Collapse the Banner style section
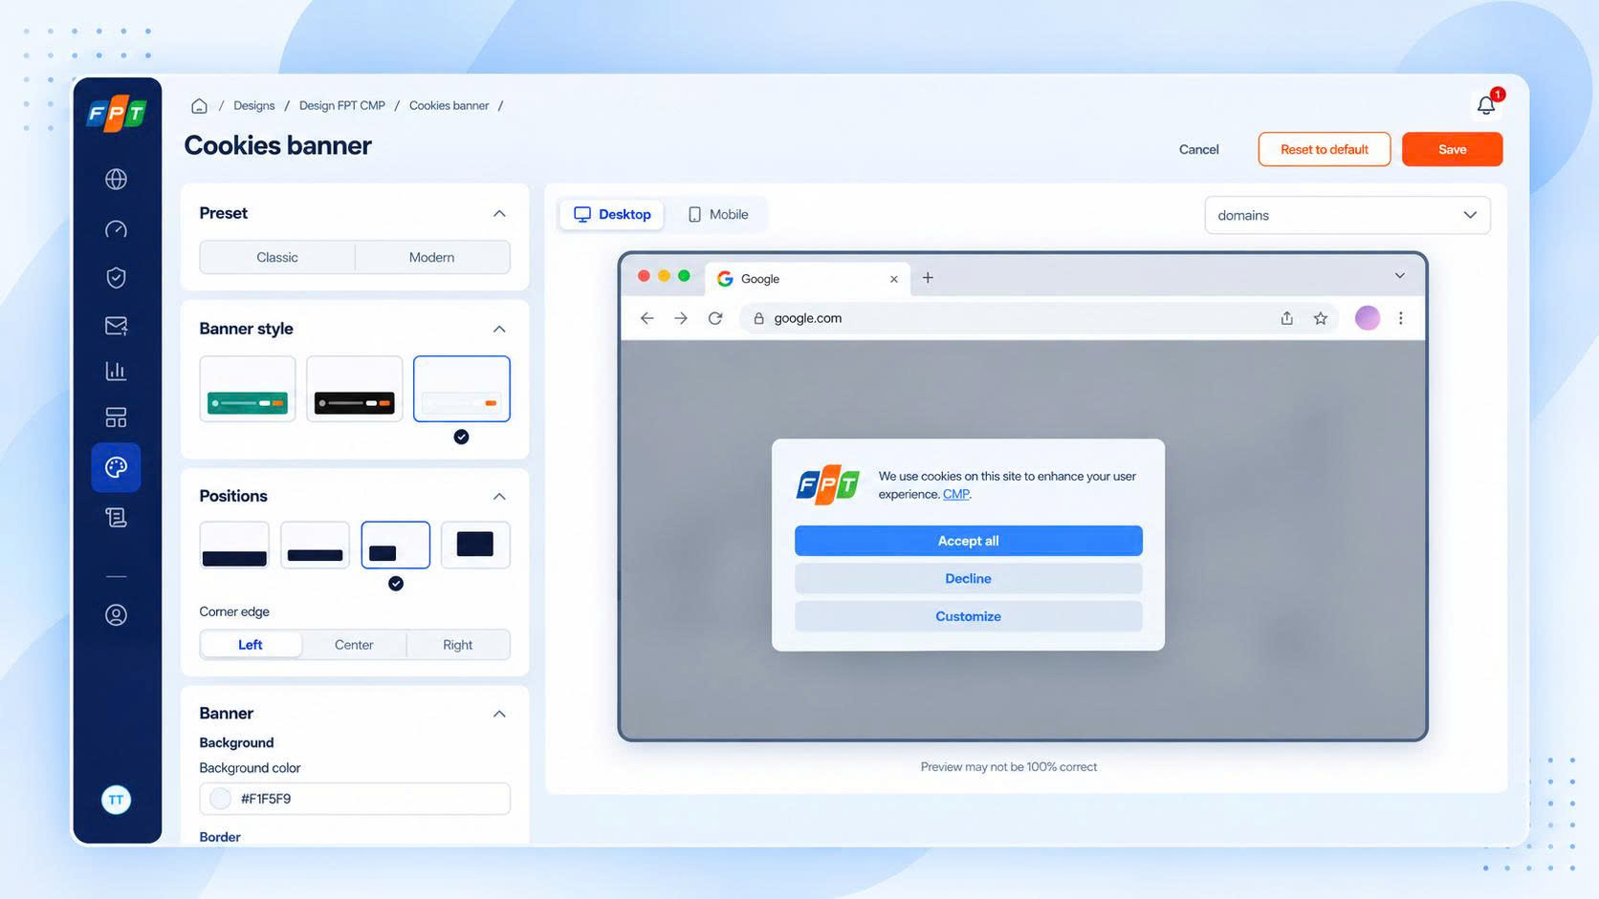The width and height of the screenshot is (1599, 899). pyautogui.click(x=499, y=329)
